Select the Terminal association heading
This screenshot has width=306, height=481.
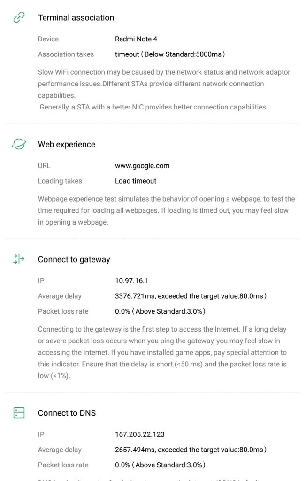(x=76, y=18)
